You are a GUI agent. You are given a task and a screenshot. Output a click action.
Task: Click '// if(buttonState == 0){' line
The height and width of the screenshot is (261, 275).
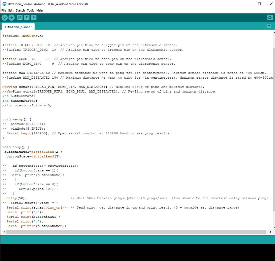(x=30, y=184)
